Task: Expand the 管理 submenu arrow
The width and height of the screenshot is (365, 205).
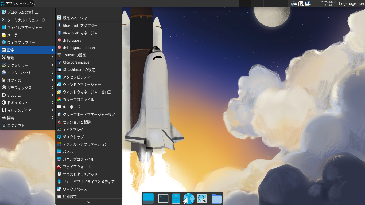Action: pyautogui.click(x=53, y=58)
